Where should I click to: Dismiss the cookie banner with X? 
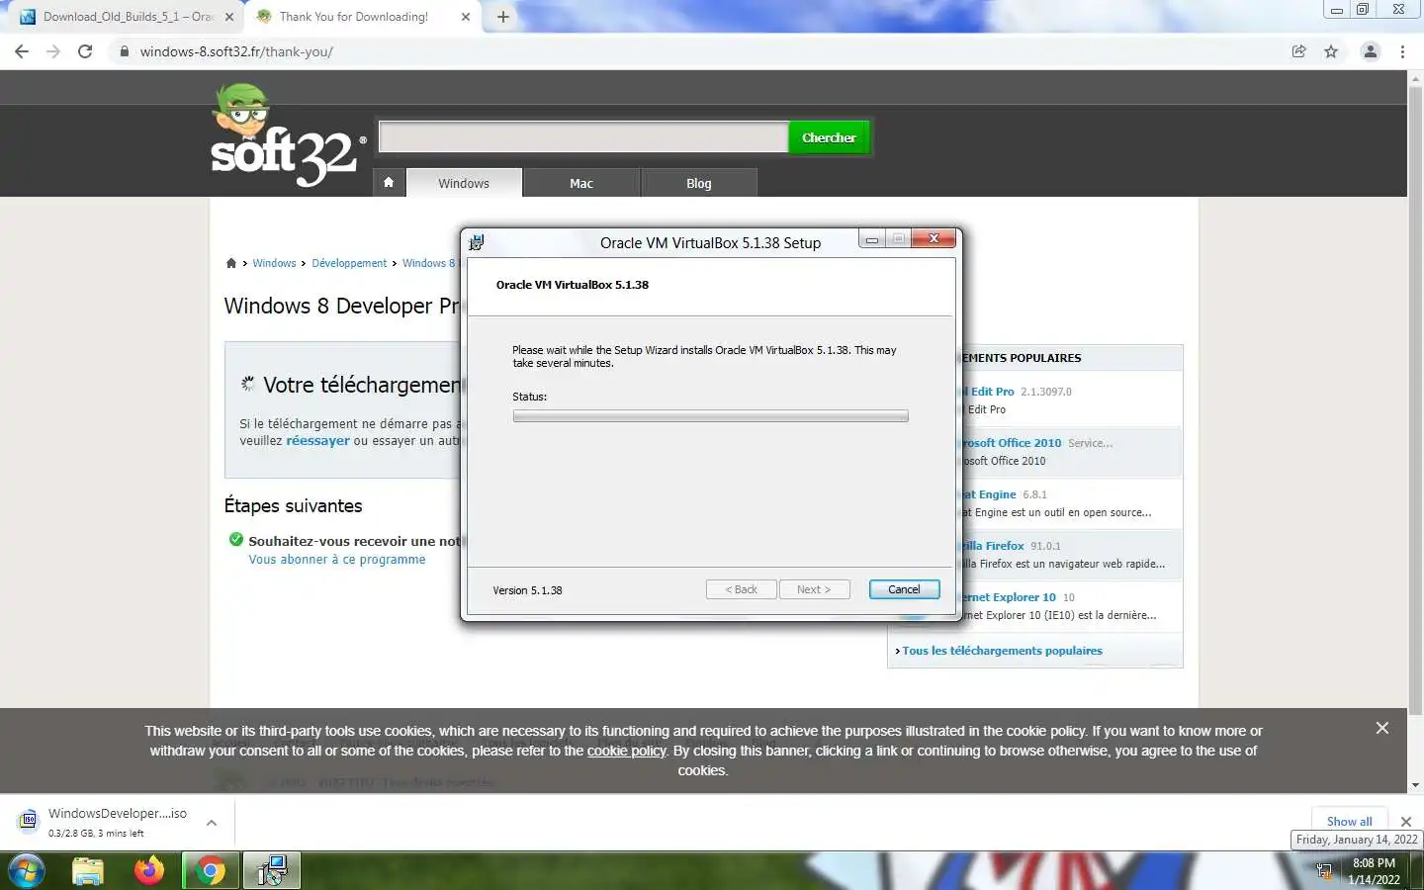tap(1382, 728)
